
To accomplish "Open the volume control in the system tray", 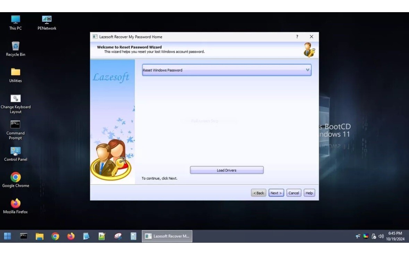I will pos(381,236).
